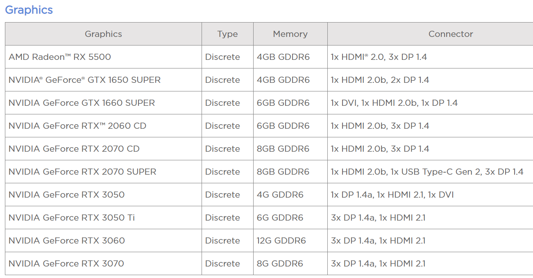Viewport: 533px width, 278px height.
Task: Click the GeForce GTX 1660 SUPER name
Action: (x=82, y=103)
